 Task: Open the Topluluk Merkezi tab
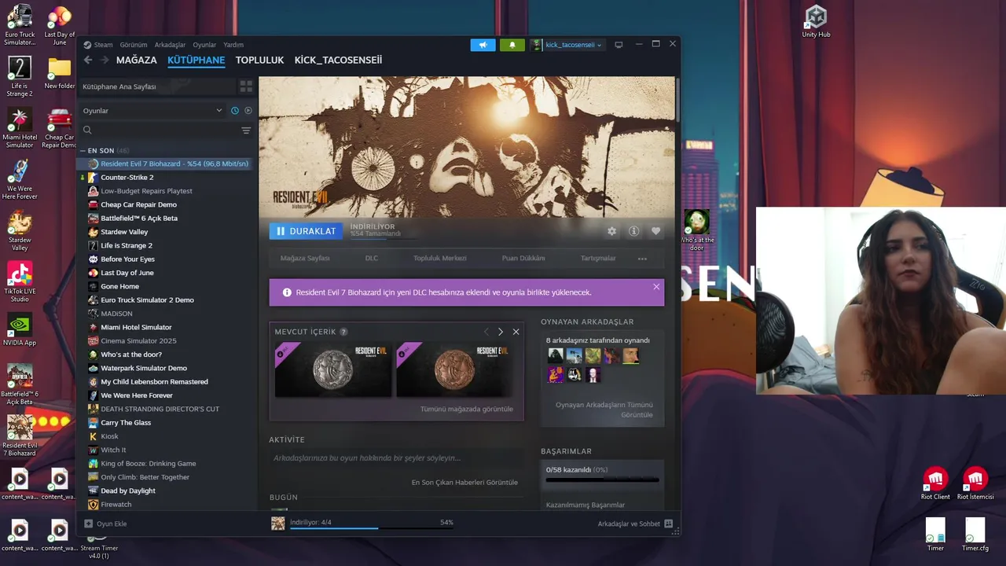click(440, 258)
